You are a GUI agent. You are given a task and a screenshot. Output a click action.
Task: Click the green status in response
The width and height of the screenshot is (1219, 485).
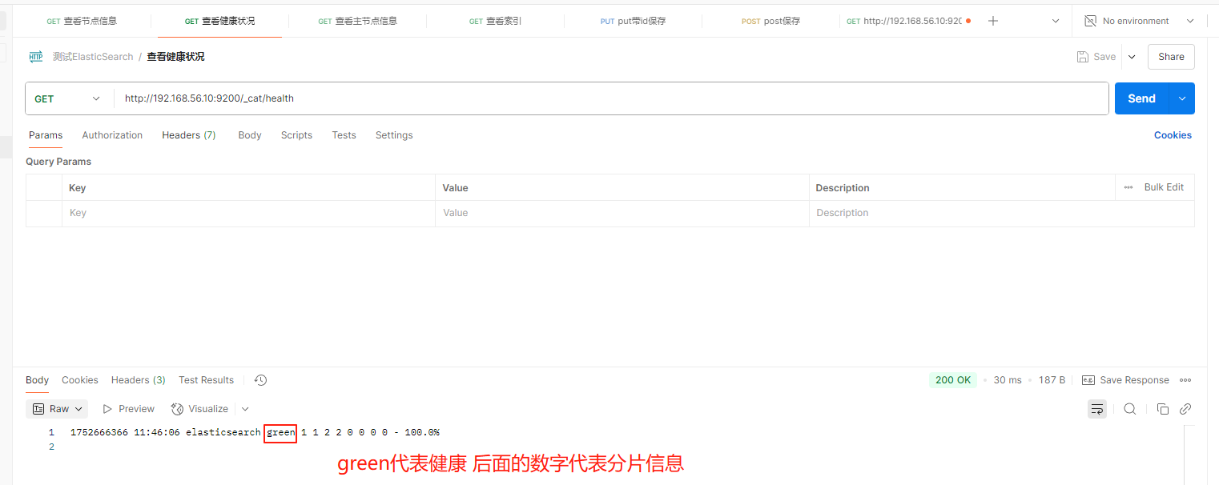point(281,433)
